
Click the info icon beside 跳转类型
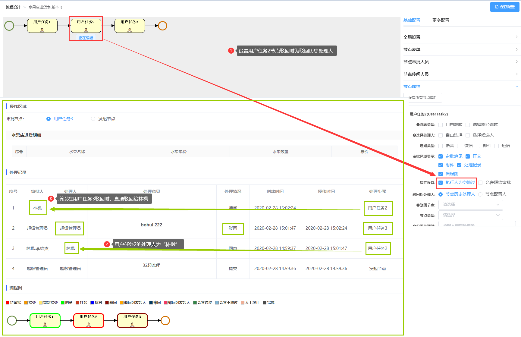click(x=418, y=125)
